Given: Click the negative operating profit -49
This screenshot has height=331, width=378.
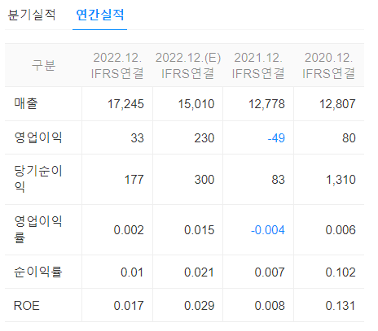Looking at the screenshot, I should (276, 137).
